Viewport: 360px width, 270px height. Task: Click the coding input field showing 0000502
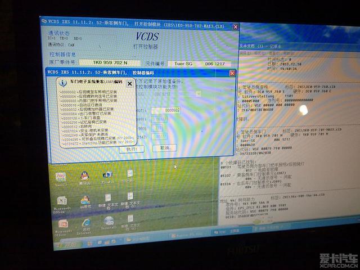coord(165,110)
